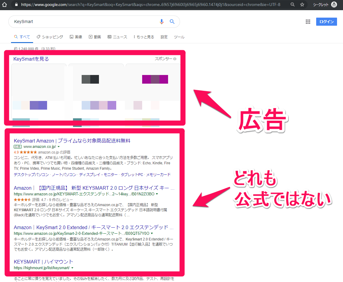Click the メモリーカード sitelink
Image resolution: width=343 pixels, height=282 pixels.
[x=158, y=174]
